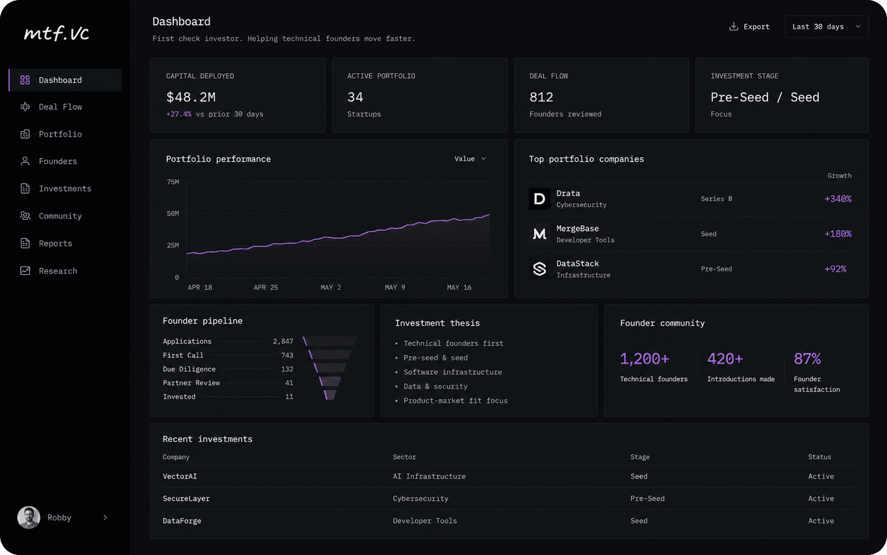Go to Portfolio in the sidebar

[65, 134]
